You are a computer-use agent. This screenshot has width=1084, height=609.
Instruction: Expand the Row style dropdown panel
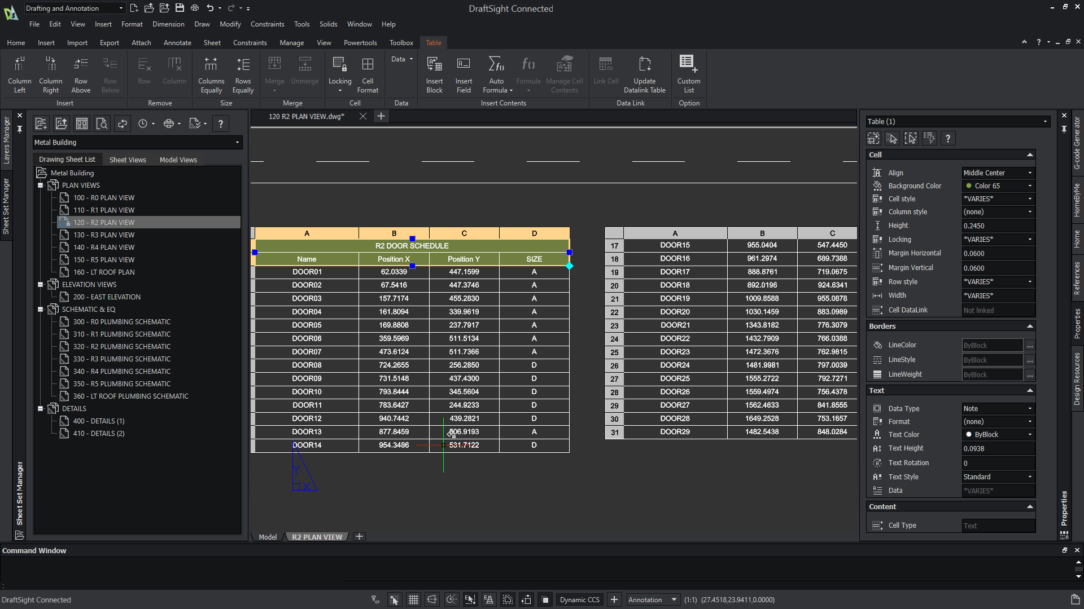(1030, 281)
